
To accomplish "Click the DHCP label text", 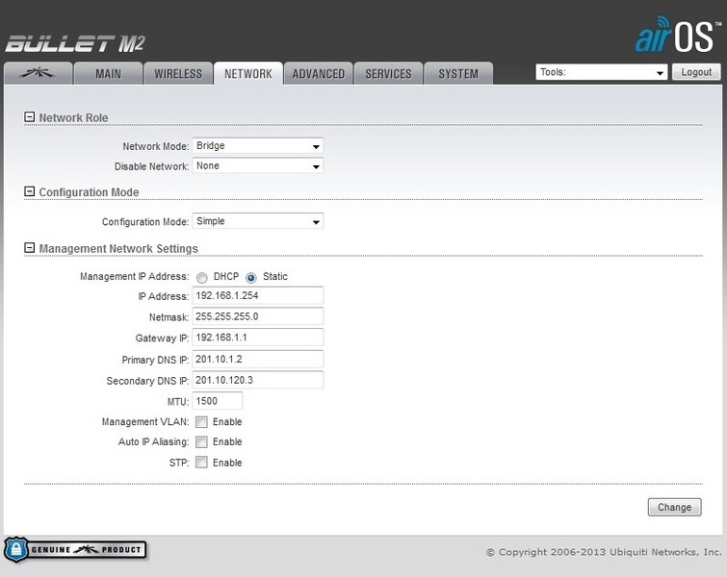I will coord(225,276).
